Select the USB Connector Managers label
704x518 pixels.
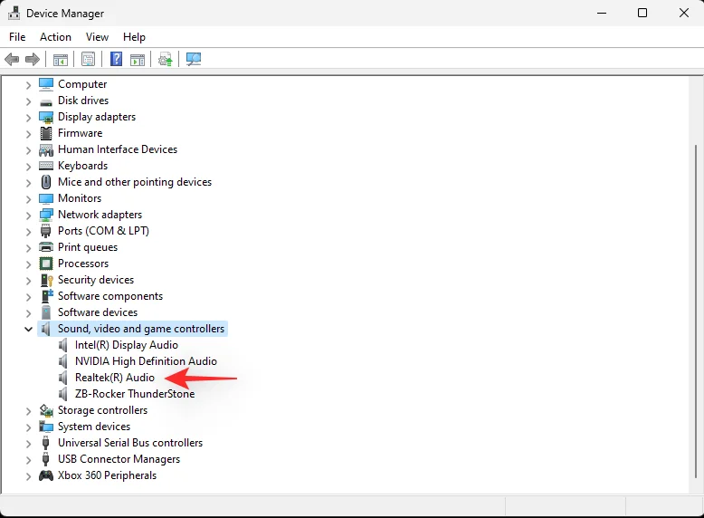119,459
